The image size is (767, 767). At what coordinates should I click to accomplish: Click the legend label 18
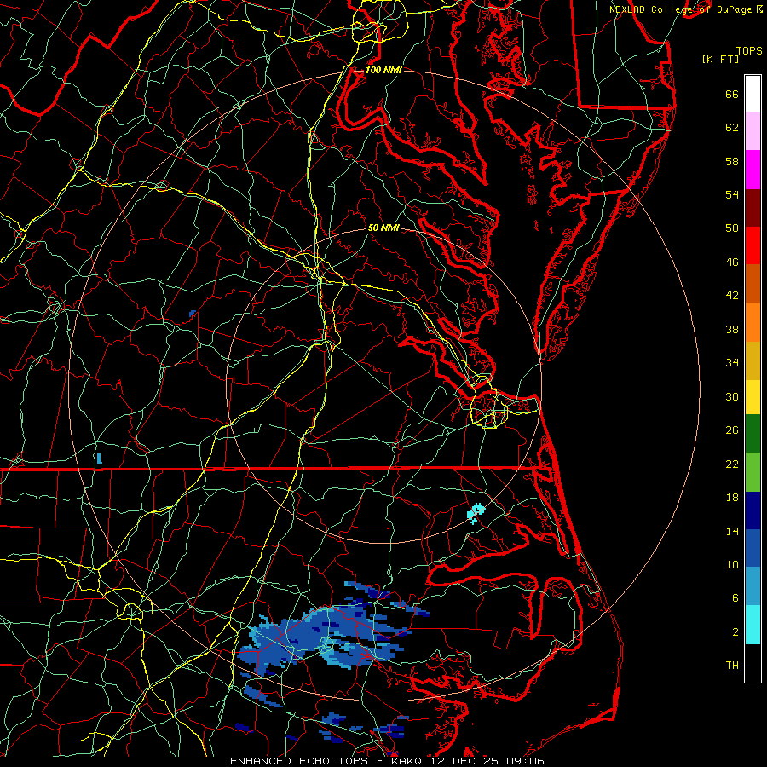click(732, 497)
